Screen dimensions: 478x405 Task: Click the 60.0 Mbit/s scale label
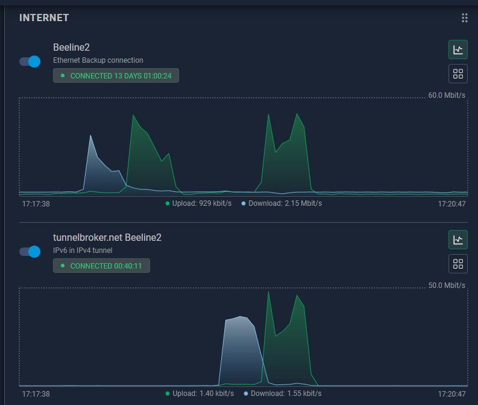point(448,95)
